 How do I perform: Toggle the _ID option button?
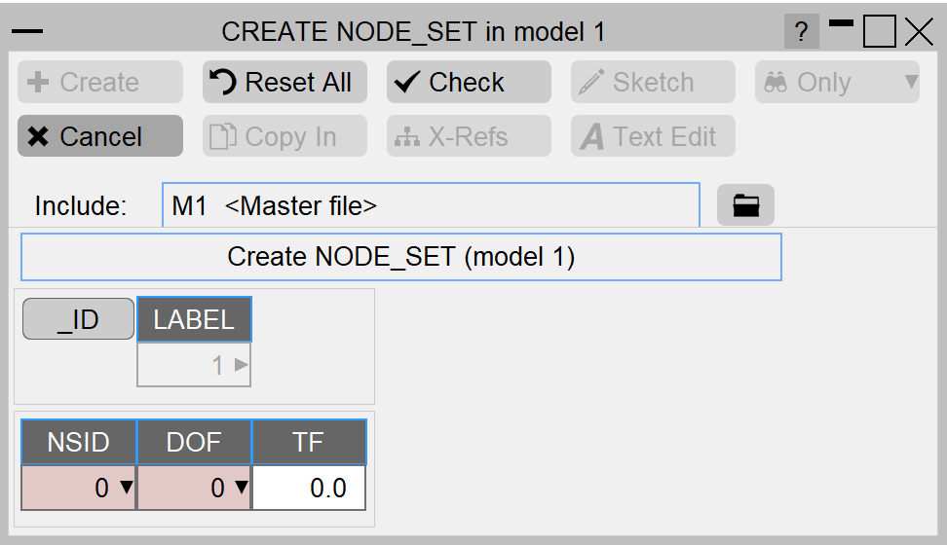[78, 319]
